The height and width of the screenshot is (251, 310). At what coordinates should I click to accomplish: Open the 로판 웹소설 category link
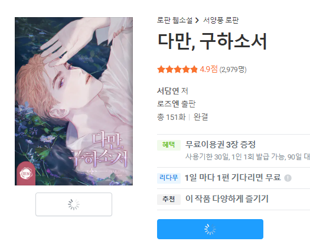175,20
